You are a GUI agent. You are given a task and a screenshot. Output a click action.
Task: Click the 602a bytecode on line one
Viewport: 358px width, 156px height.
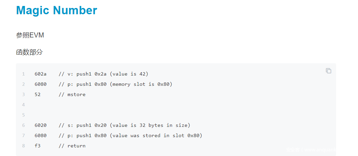[41, 74]
